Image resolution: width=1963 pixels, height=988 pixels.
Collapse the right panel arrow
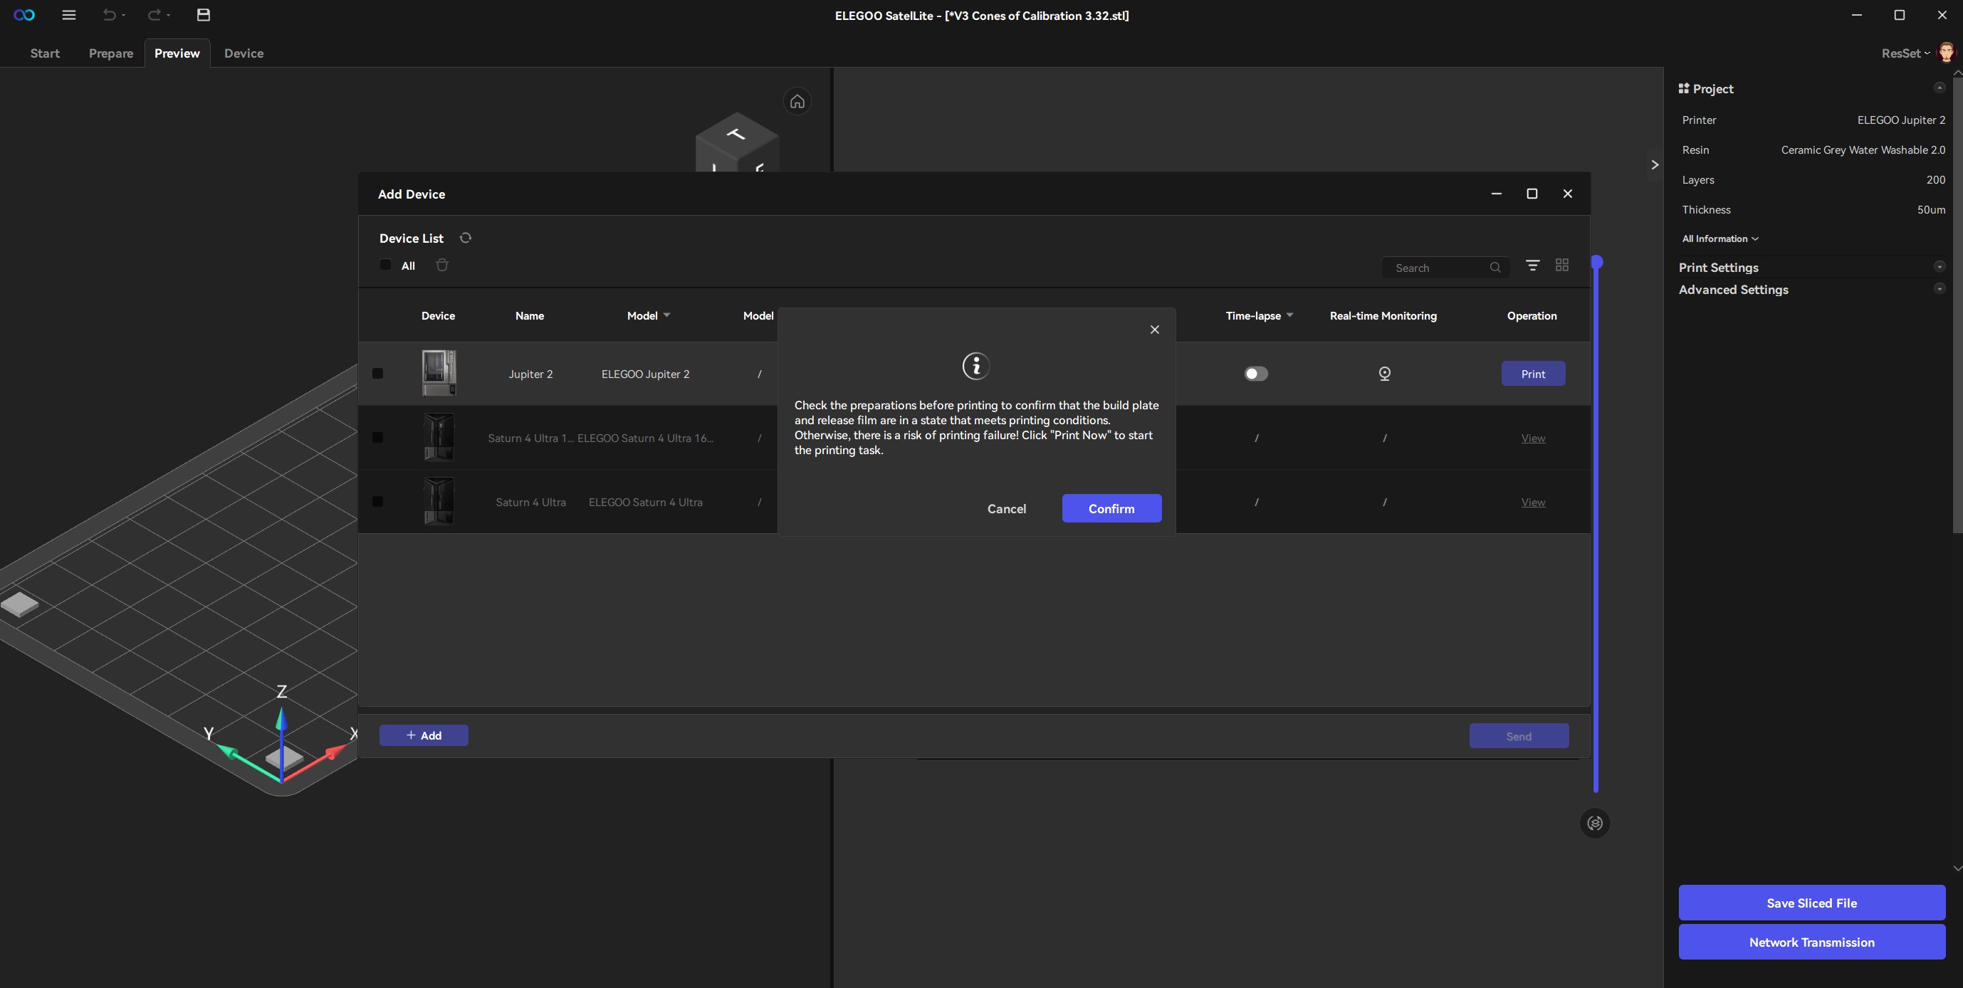[x=1655, y=164]
